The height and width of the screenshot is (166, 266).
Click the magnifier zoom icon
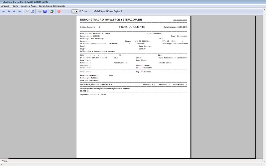coord(27,11)
